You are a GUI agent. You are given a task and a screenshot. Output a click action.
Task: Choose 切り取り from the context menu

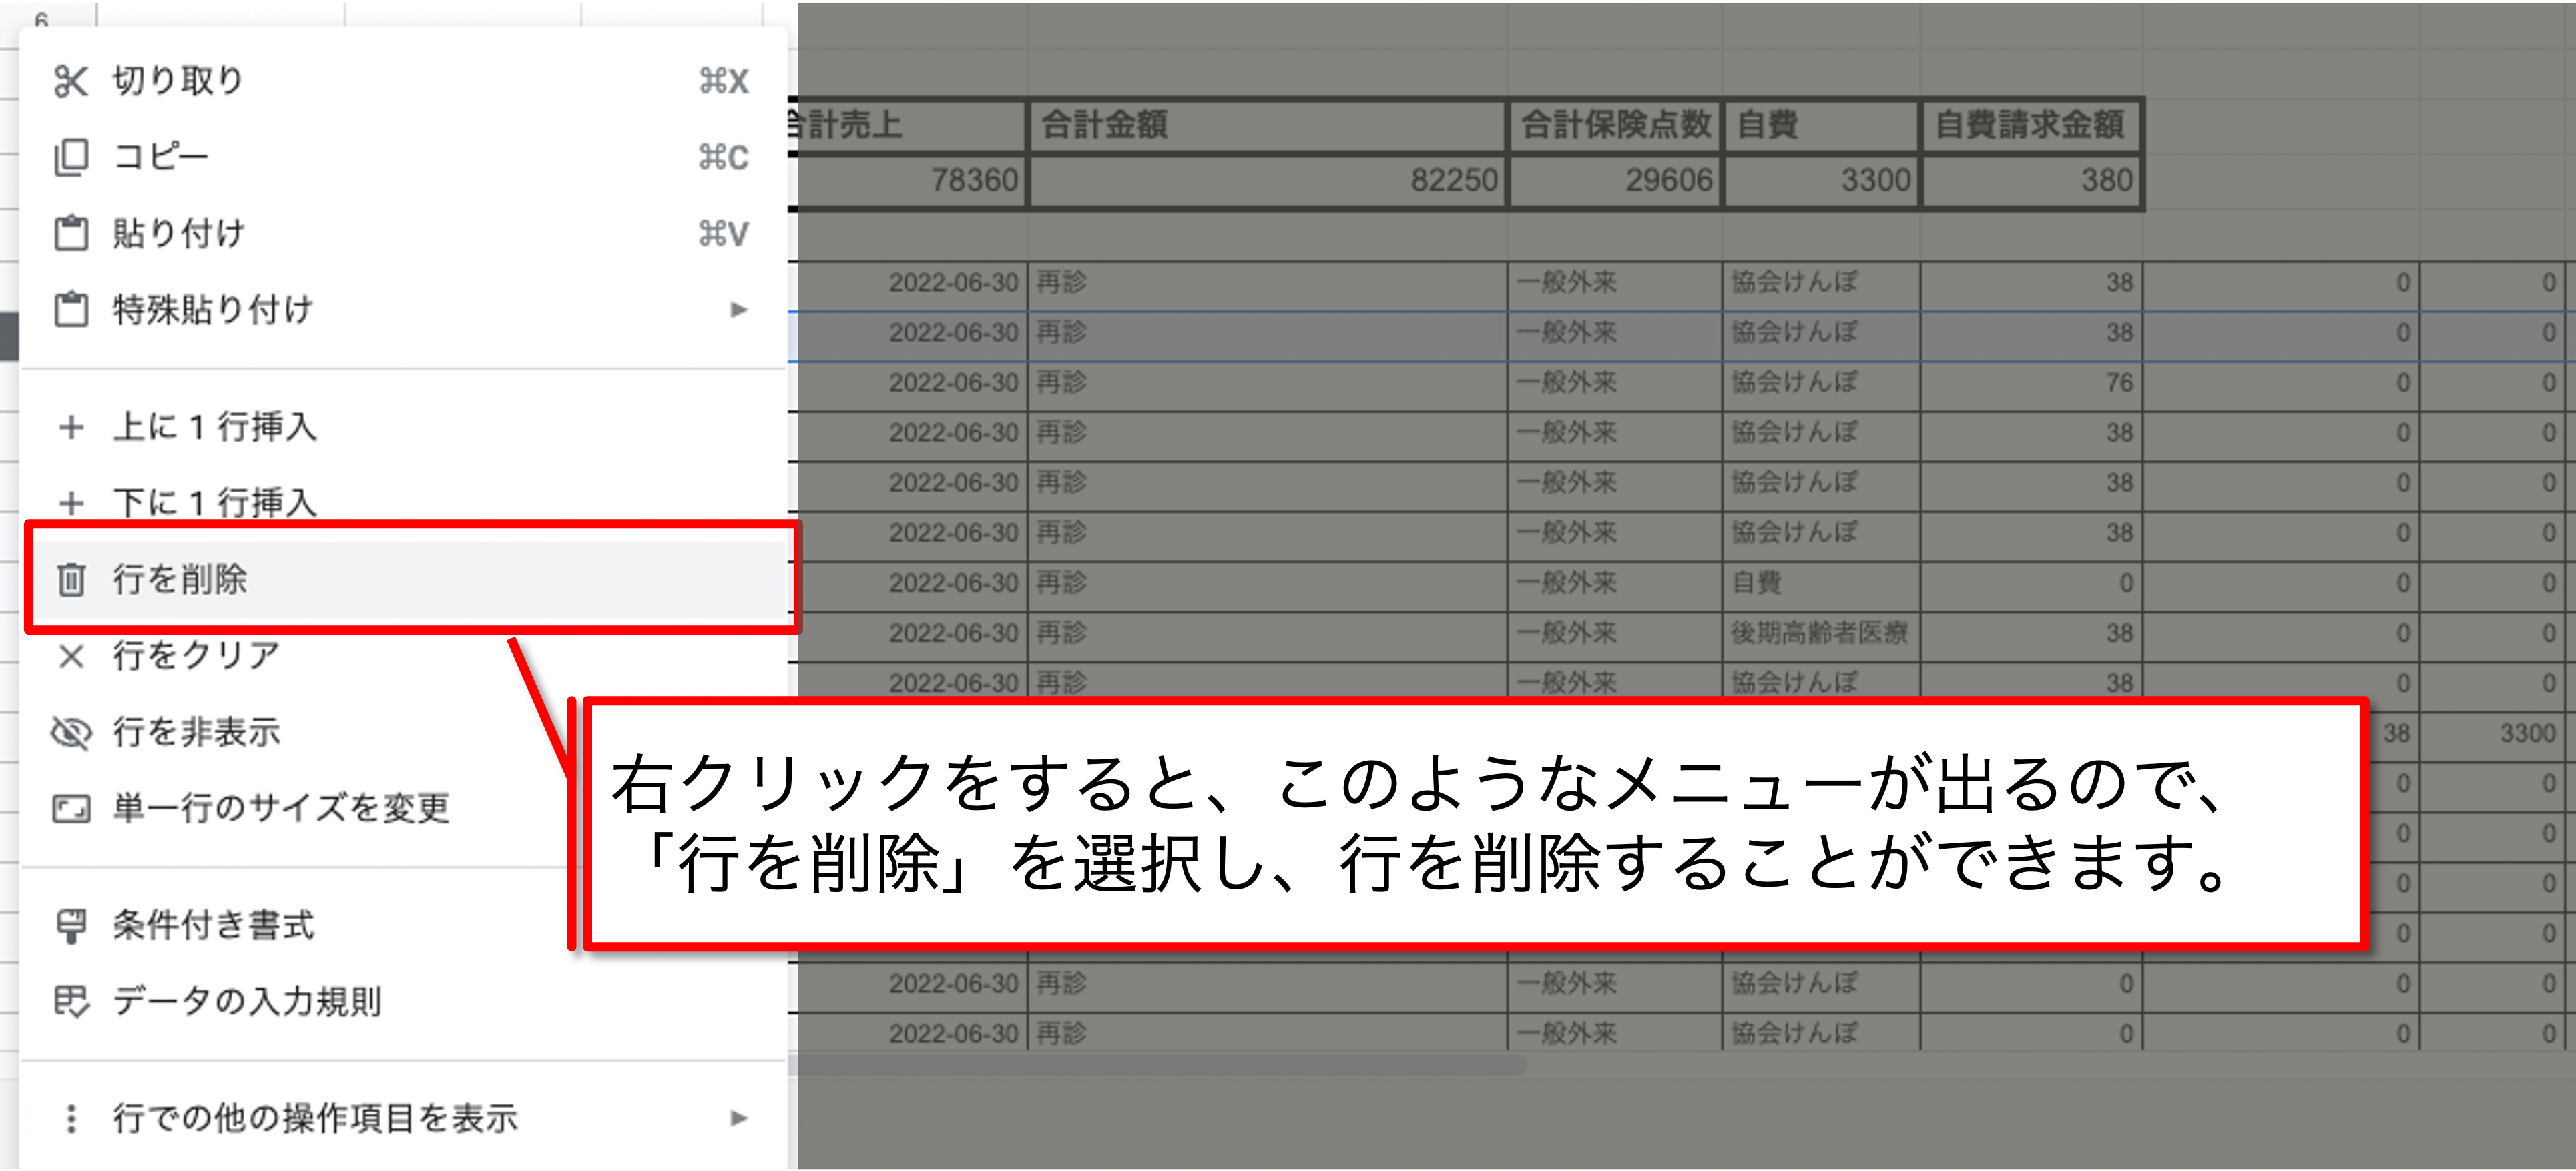coord(403,81)
